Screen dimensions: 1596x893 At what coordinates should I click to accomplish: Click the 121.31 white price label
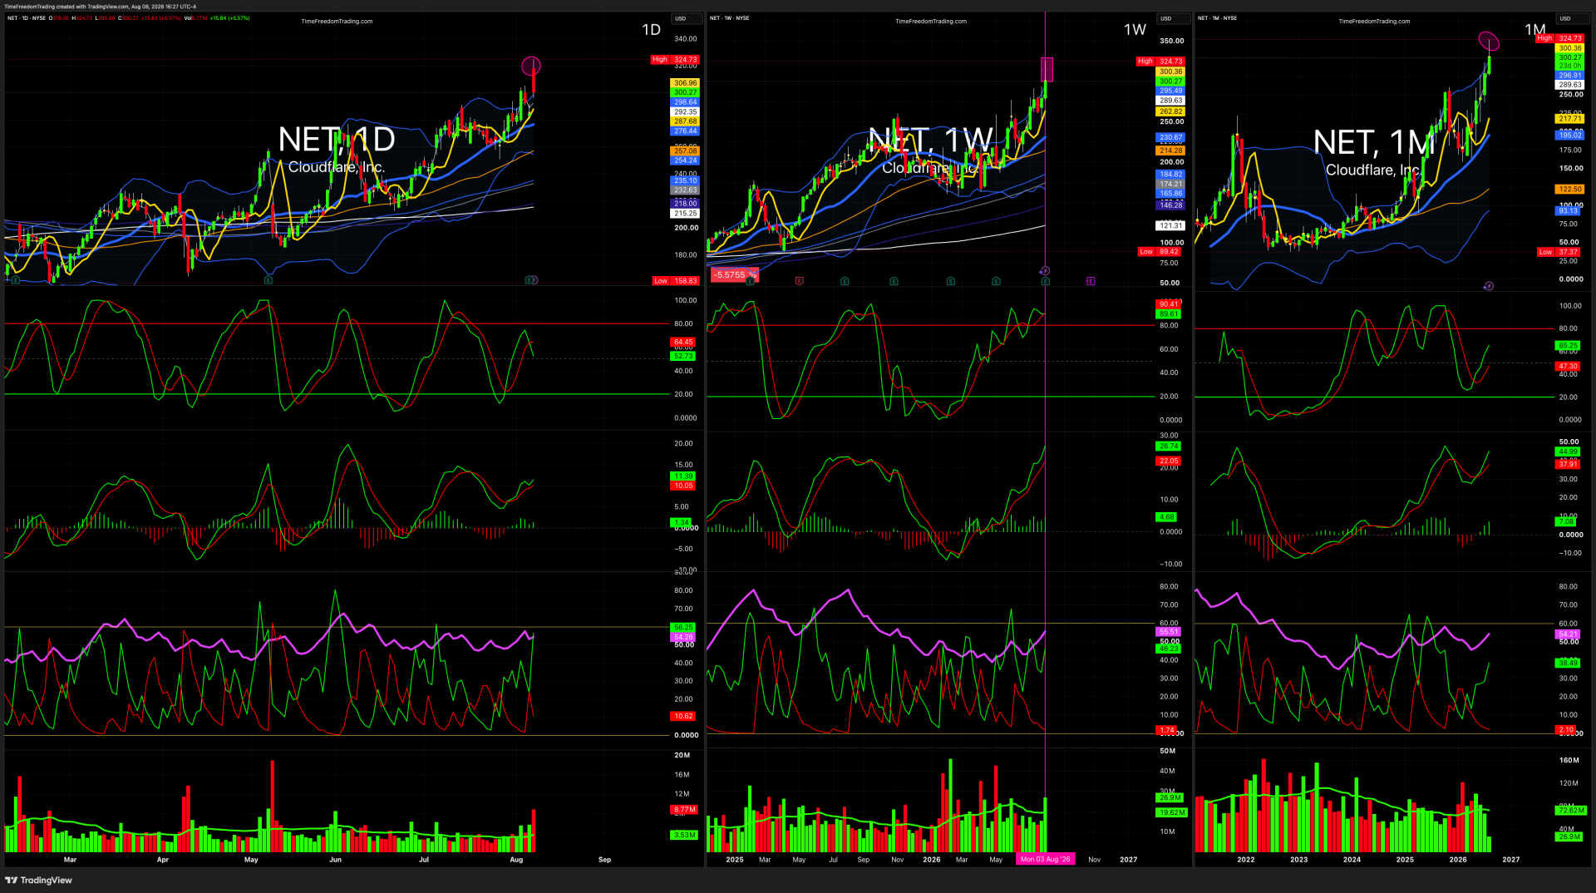pyautogui.click(x=1170, y=225)
